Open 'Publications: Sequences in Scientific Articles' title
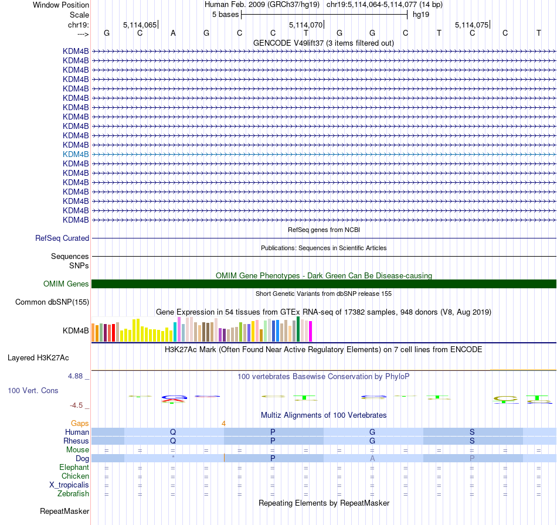557x525 pixels. 324,248
